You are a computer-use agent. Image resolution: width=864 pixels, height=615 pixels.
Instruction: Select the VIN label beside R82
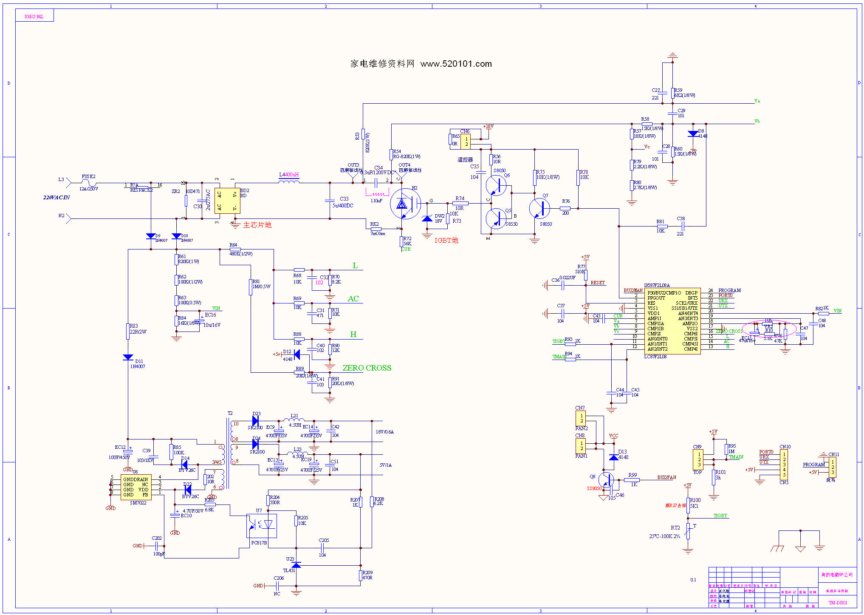click(837, 311)
